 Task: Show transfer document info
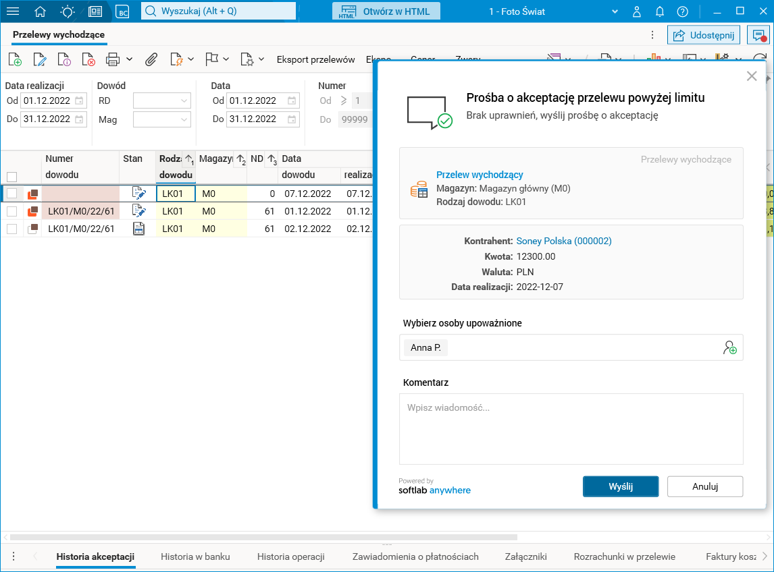click(64, 59)
